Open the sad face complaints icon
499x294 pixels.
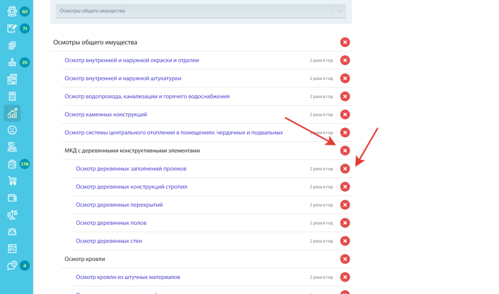tap(12, 130)
